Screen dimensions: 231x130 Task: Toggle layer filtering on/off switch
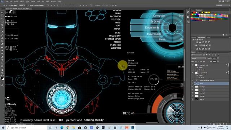[218, 55]
